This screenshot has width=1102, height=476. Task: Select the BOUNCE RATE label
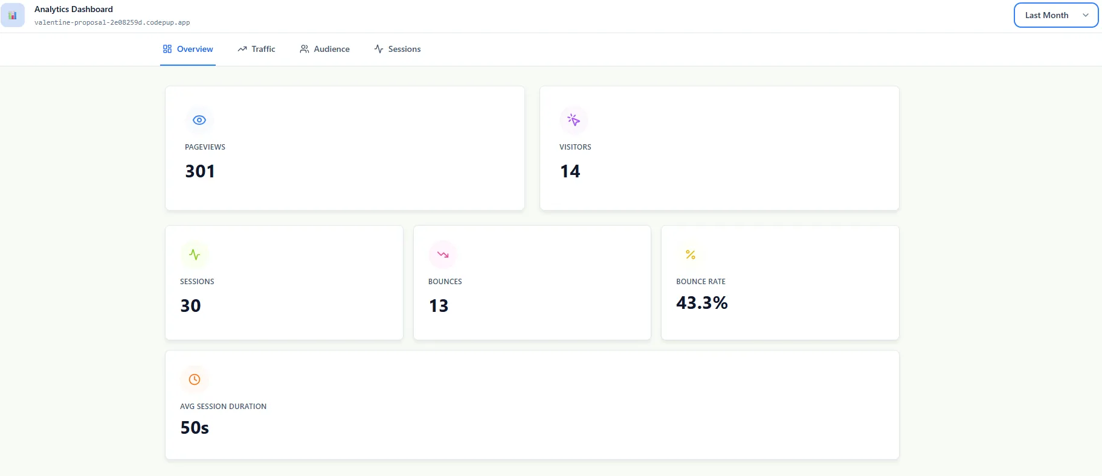tap(701, 282)
